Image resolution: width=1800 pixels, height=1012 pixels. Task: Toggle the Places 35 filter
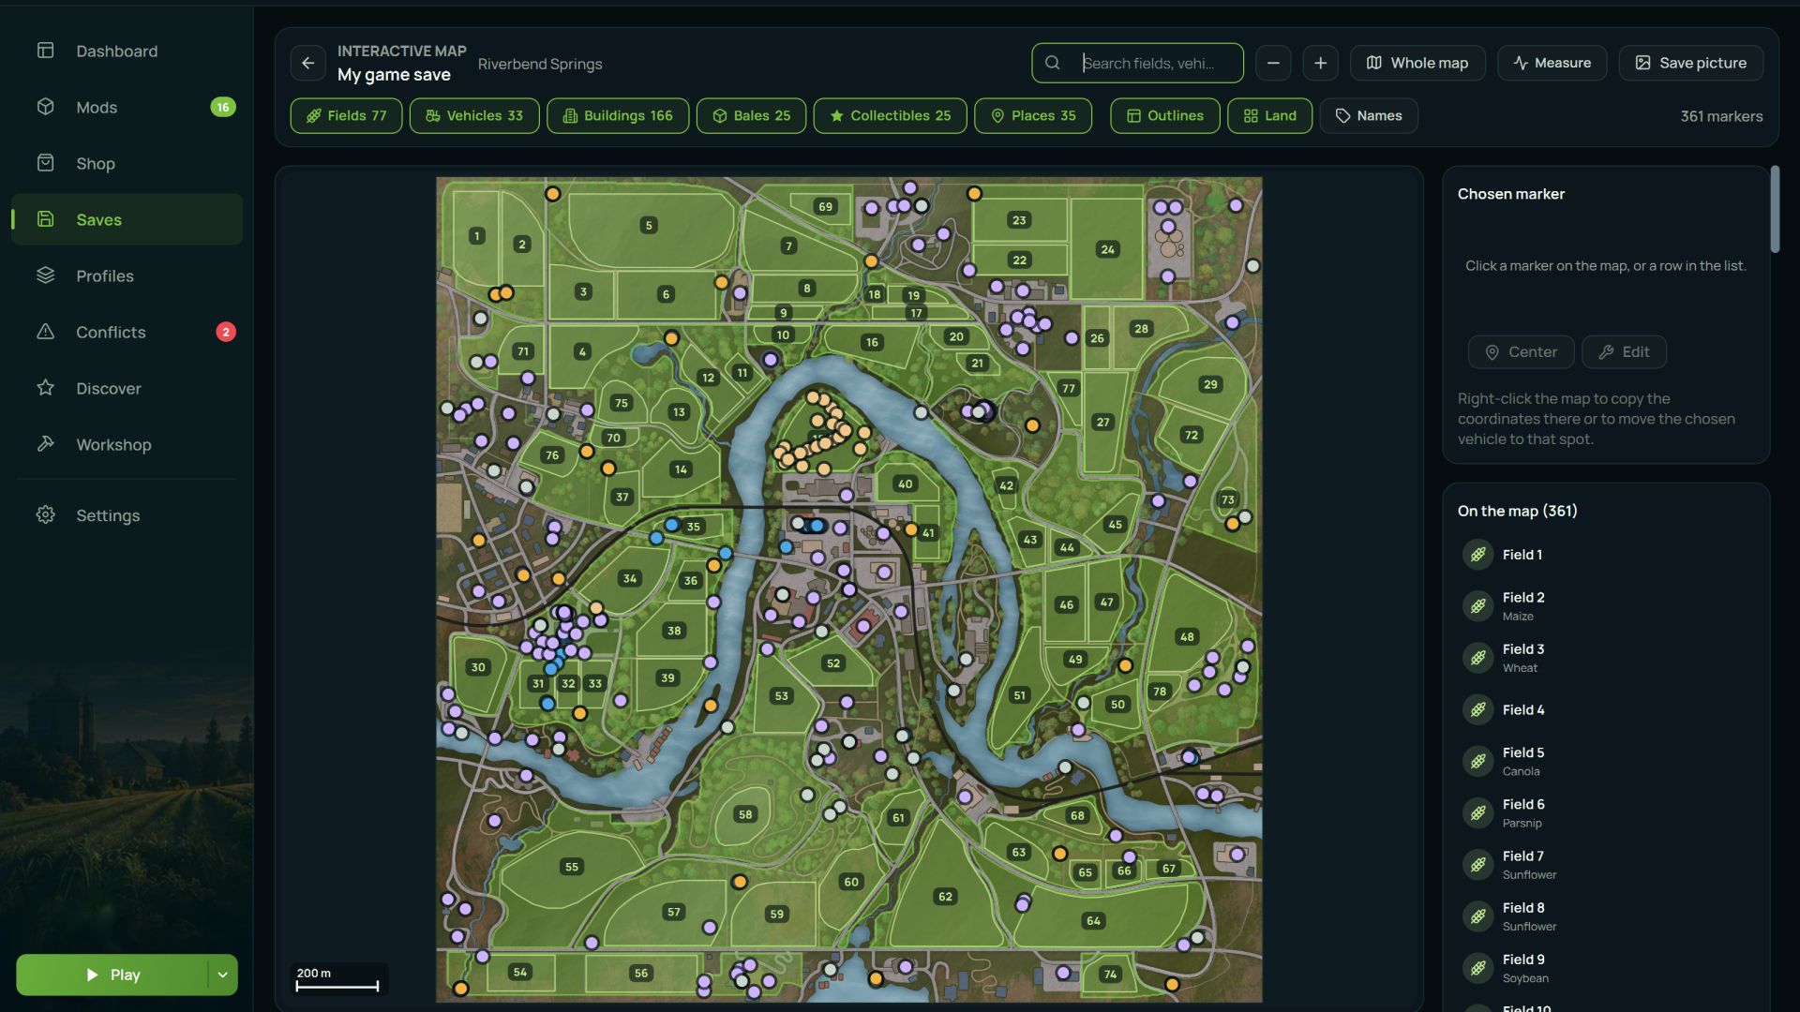click(x=1033, y=115)
